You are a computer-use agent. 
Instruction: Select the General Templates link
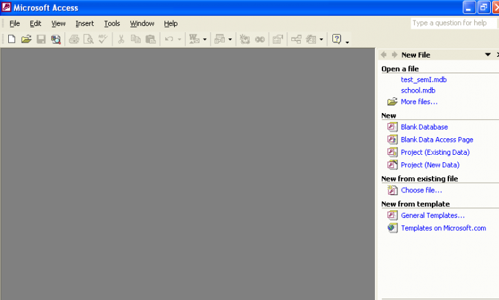click(x=433, y=216)
